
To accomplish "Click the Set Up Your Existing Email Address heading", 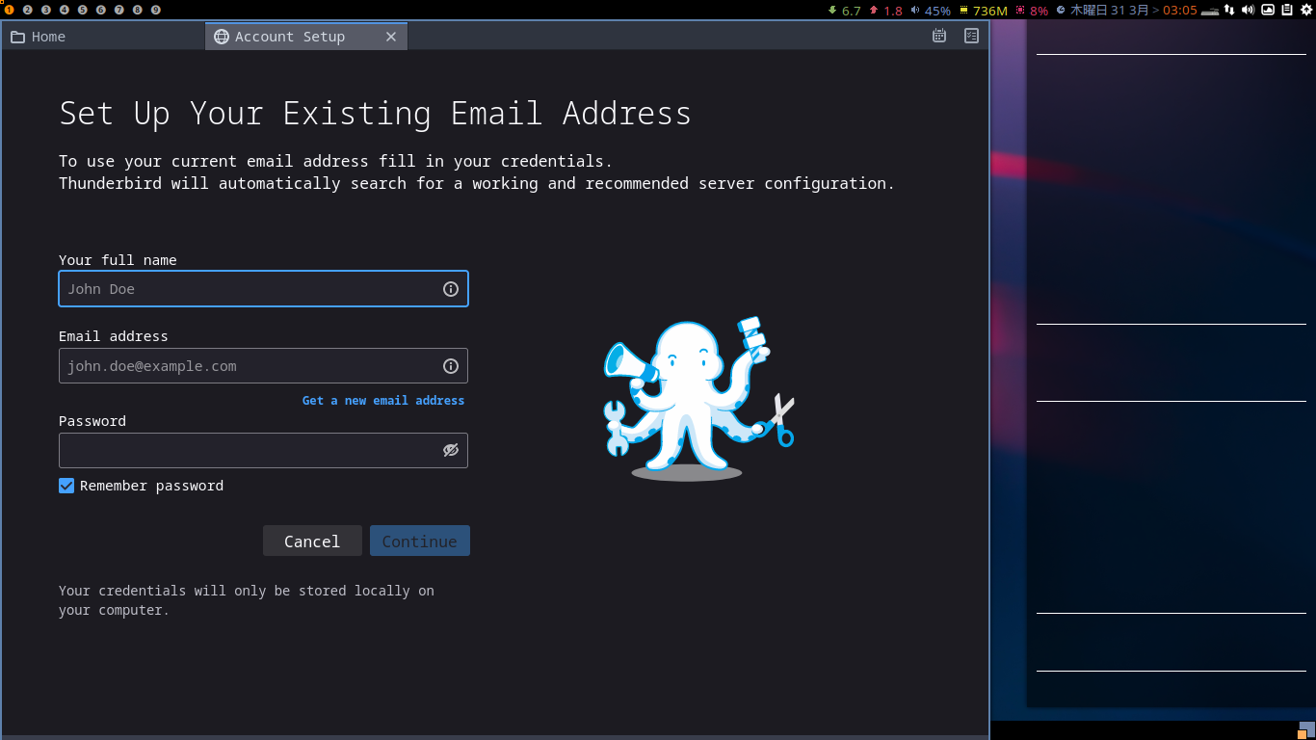I will [375, 113].
